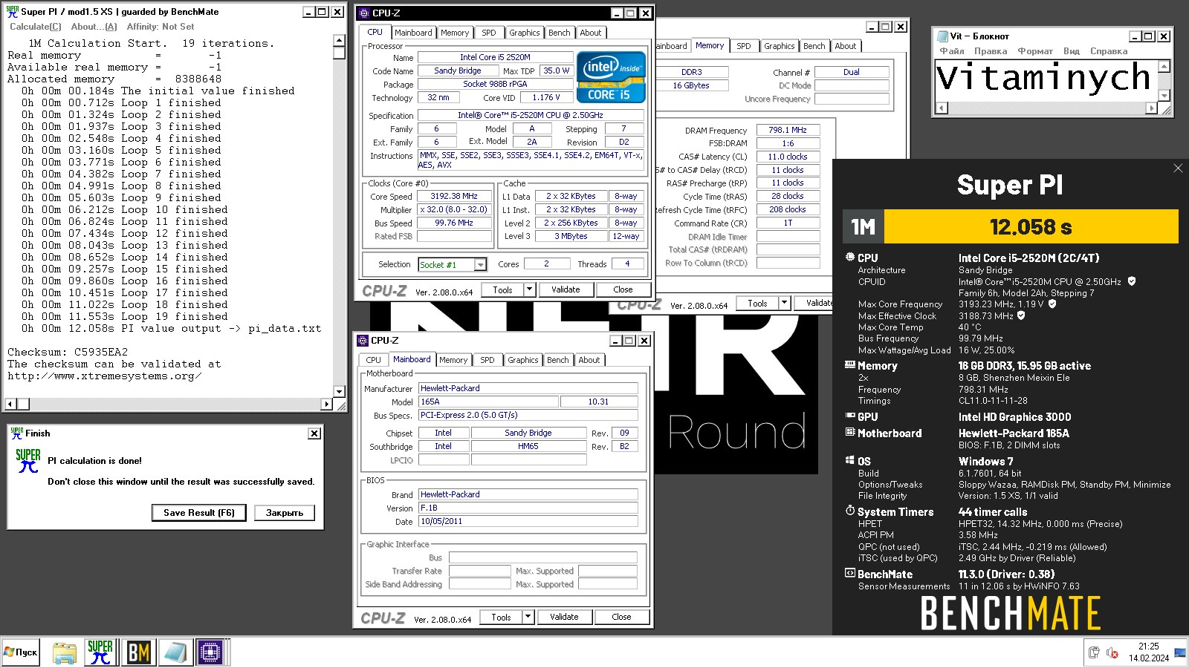This screenshot has width=1189, height=668.
Task: Click the tray safely remove hardware icon
Action: coord(1094,652)
